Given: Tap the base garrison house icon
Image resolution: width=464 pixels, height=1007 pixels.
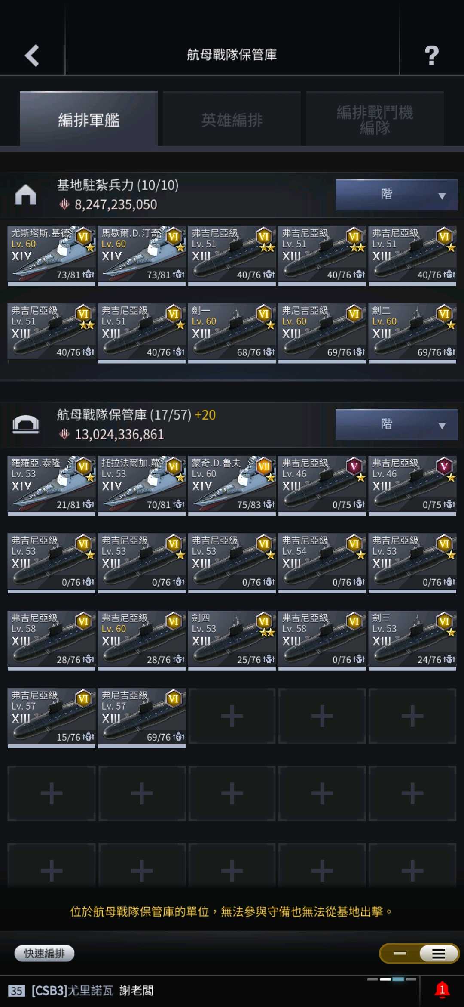Looking at the screenshot, I should [26, 195].
